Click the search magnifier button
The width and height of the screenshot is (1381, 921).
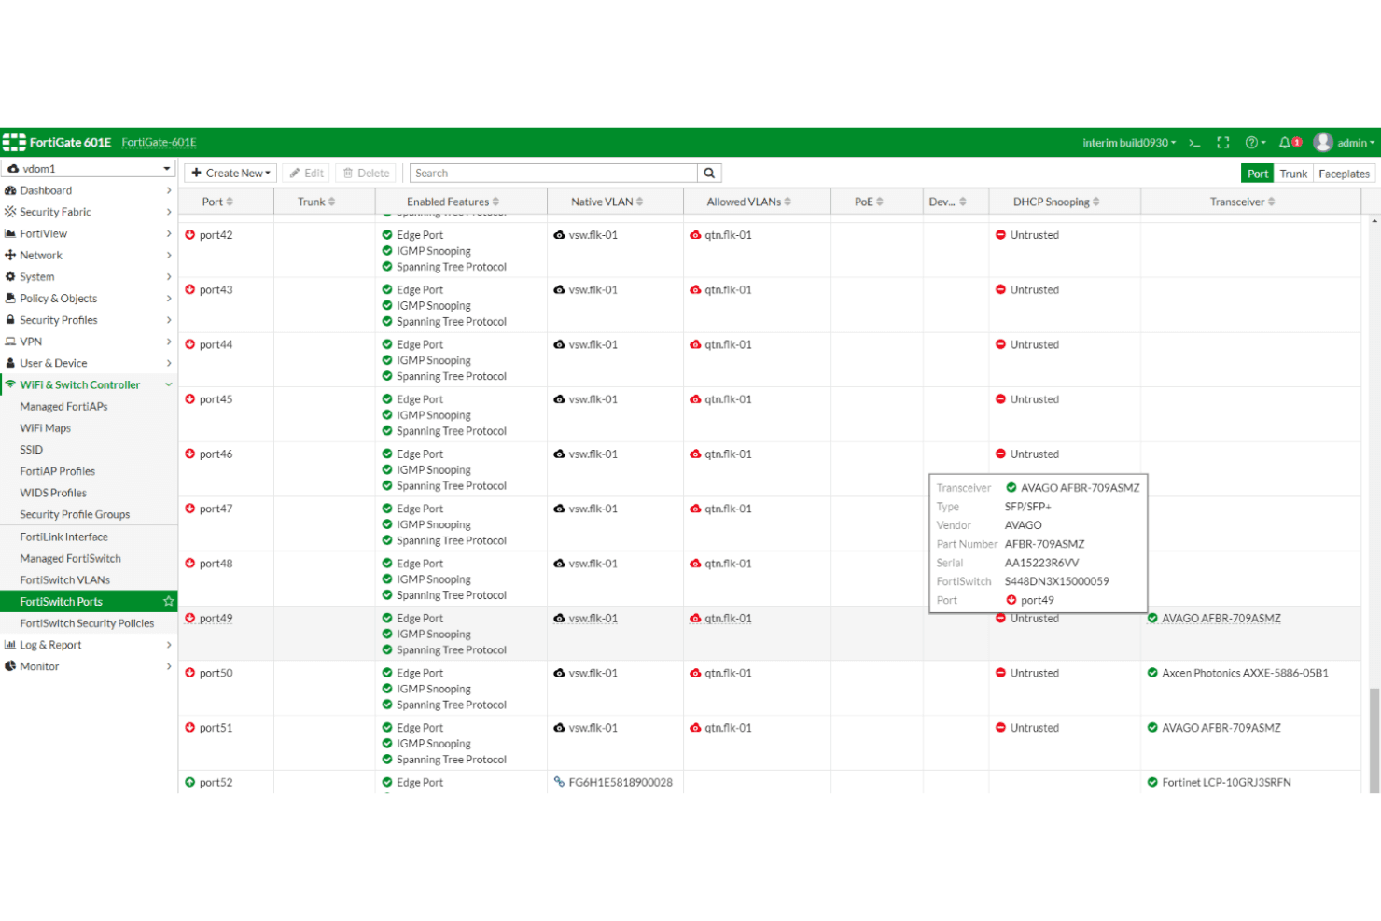(x=709, y=174)
